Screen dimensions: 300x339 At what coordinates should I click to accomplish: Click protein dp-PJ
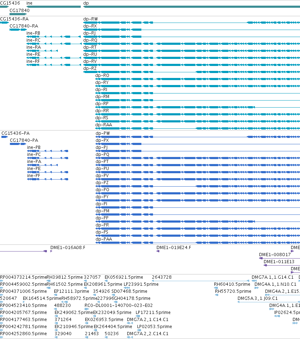(102, 147)
